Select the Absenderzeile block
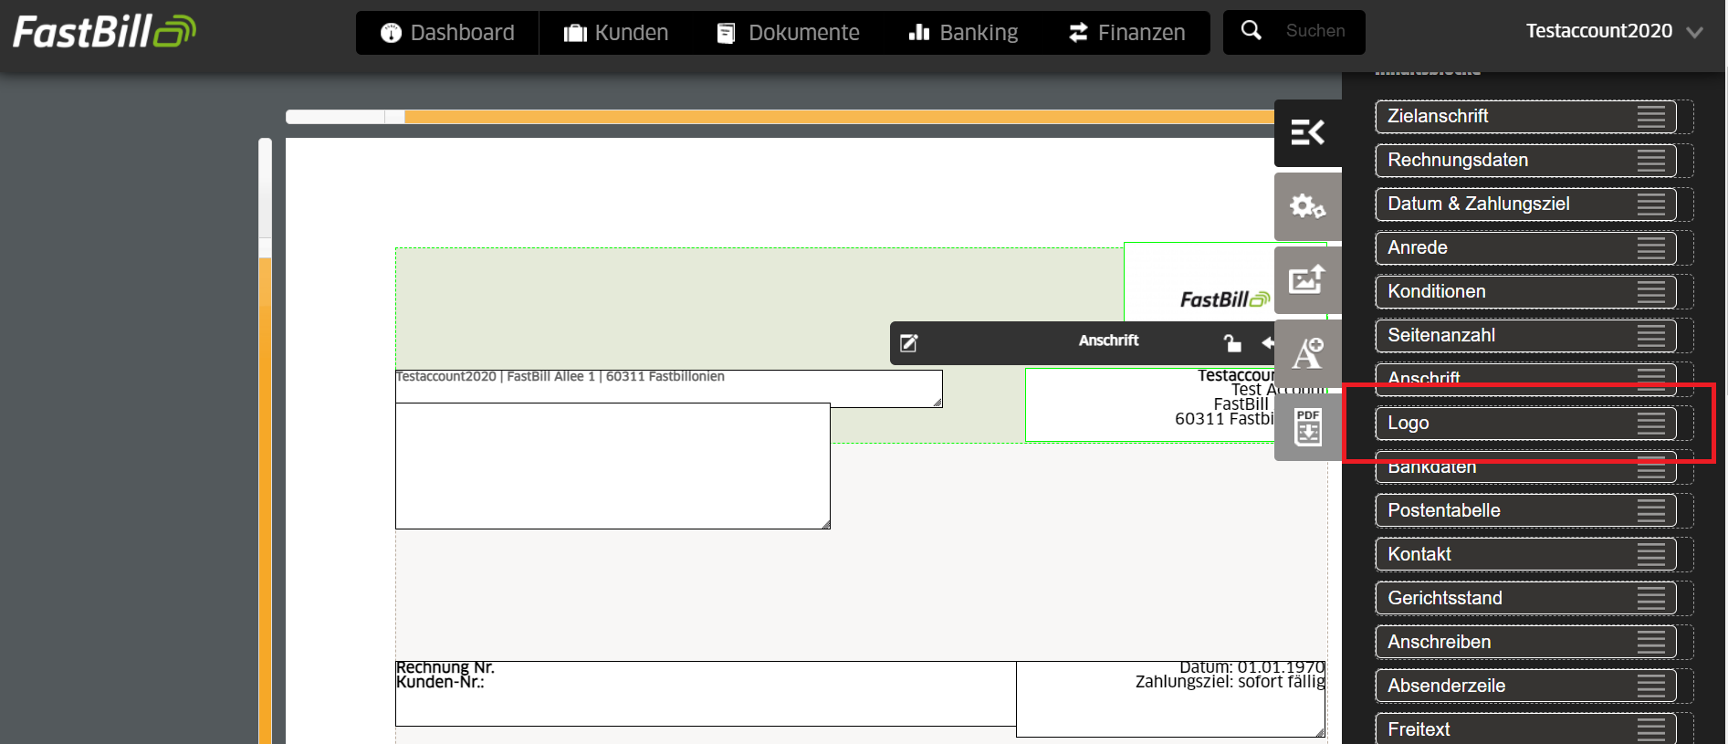Image resolution: width=1728 pixels, height=744 pixels. (x=1525, y=686)
